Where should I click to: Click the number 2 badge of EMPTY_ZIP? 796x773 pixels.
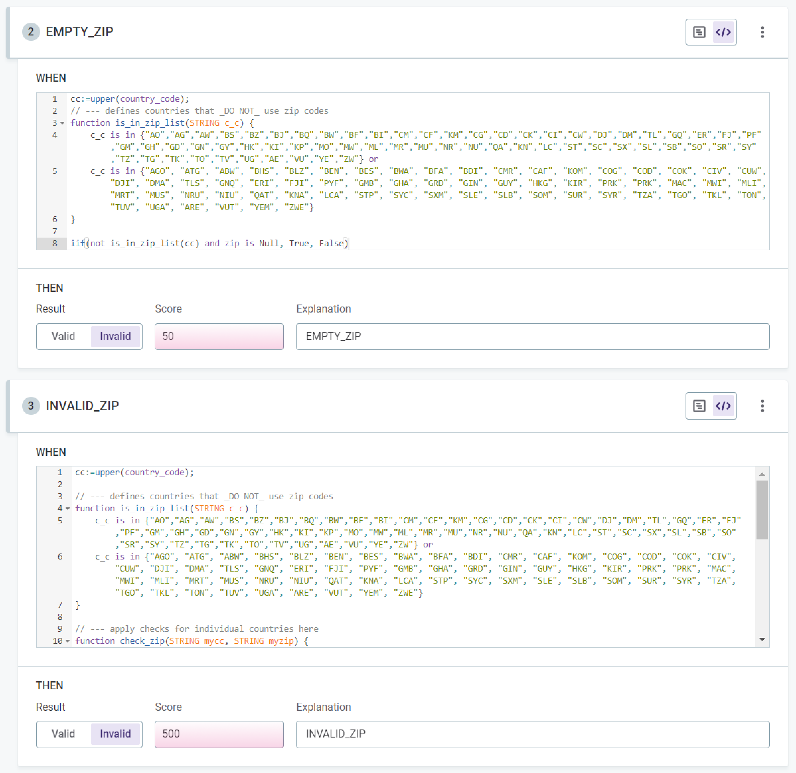click(31, 32)
